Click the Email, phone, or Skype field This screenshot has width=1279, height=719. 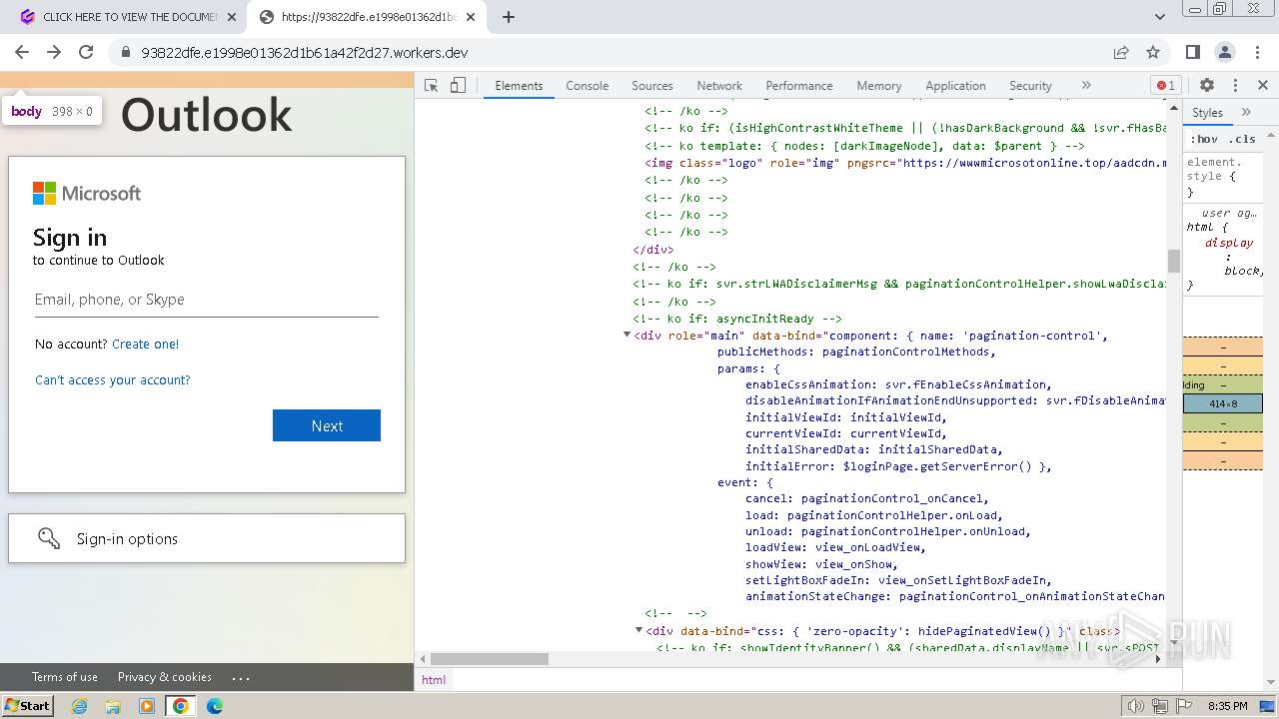point(207,300)
